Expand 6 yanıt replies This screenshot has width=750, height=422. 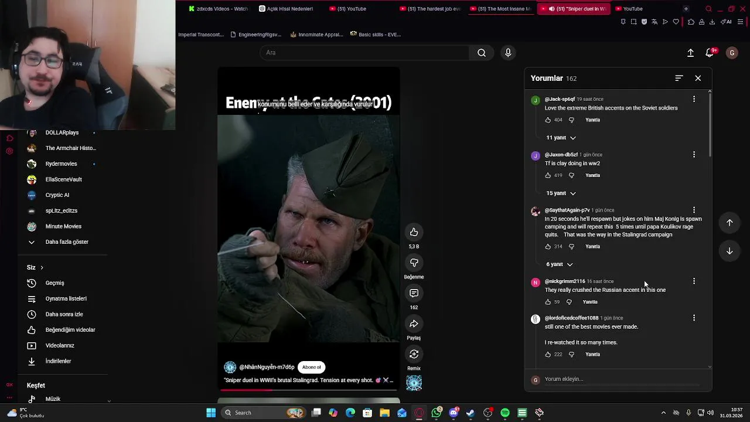click(560, 264)
